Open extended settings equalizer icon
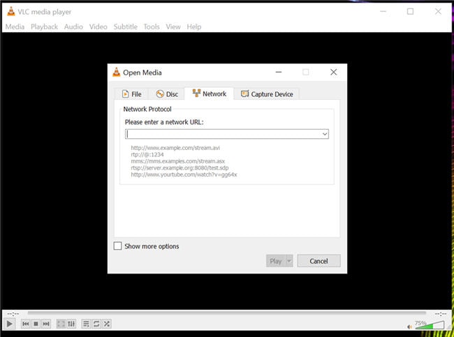454x337 pixels. 71,324
